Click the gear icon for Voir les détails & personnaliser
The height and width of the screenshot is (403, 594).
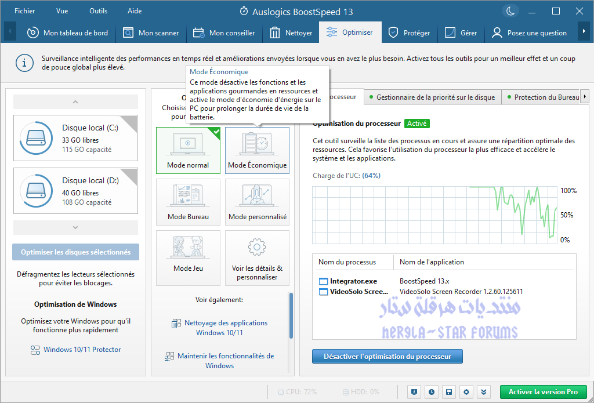click(257, 248)
